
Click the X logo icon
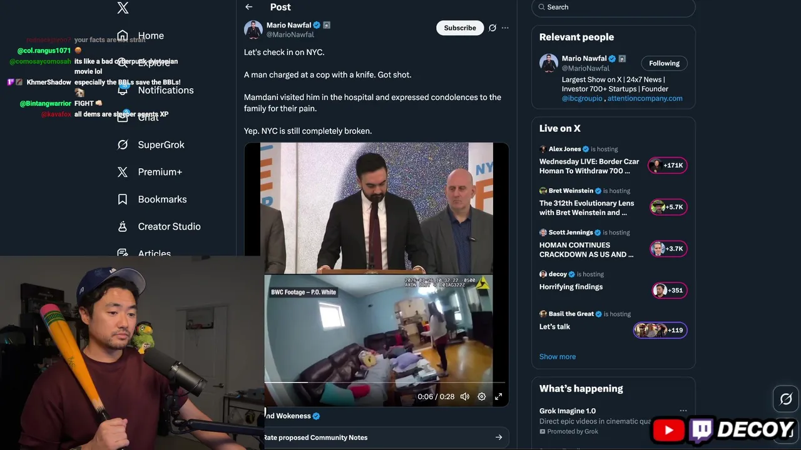123,8
